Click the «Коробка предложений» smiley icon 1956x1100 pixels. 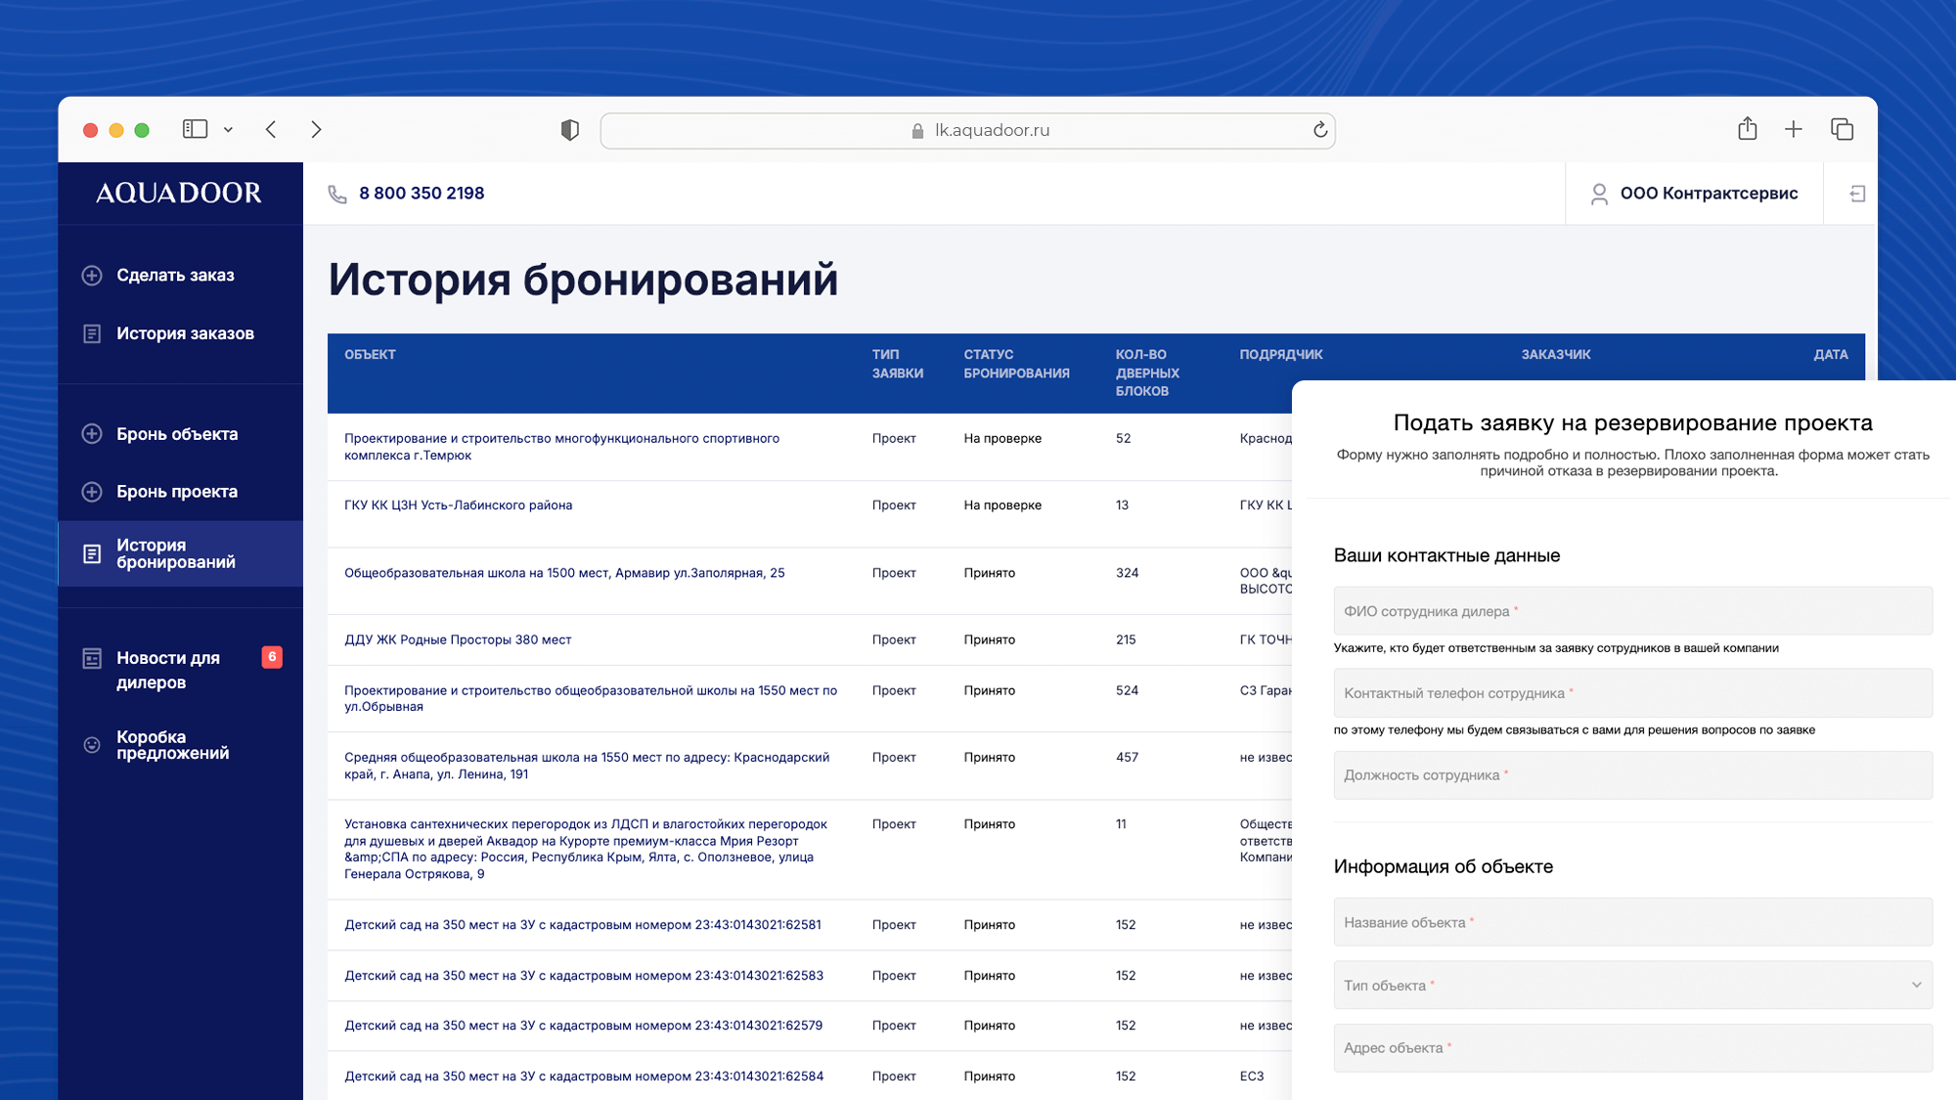coord(92,744)
